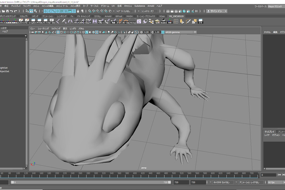Click the シェーディング viewport panel menu
The height and width of the screenshot is (190, 285).
43,28
